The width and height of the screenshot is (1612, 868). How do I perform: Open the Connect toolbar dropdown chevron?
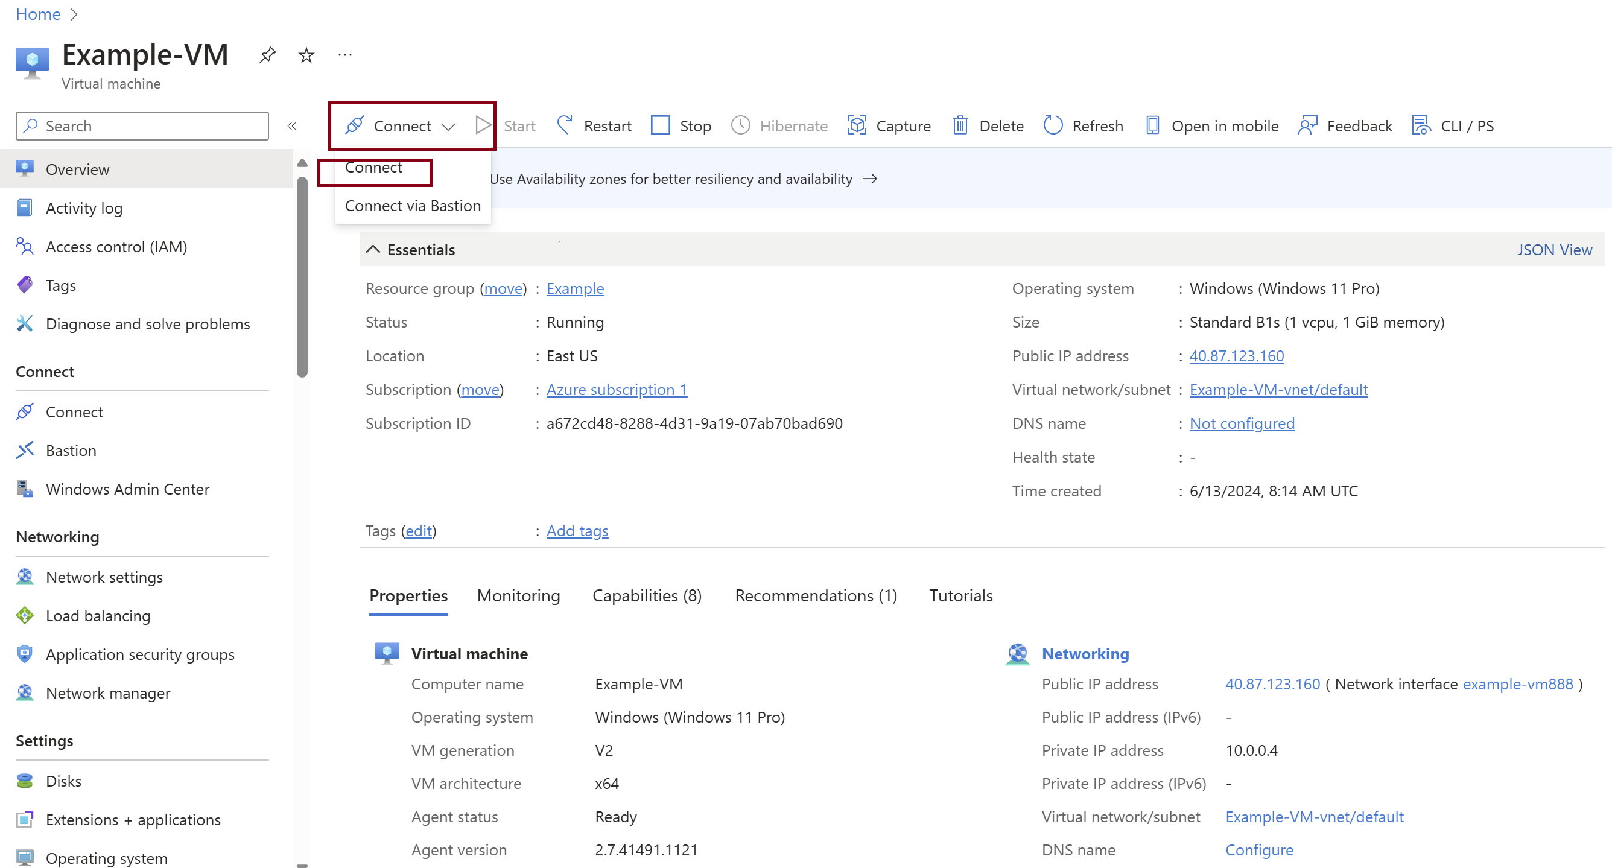[448, 127]
